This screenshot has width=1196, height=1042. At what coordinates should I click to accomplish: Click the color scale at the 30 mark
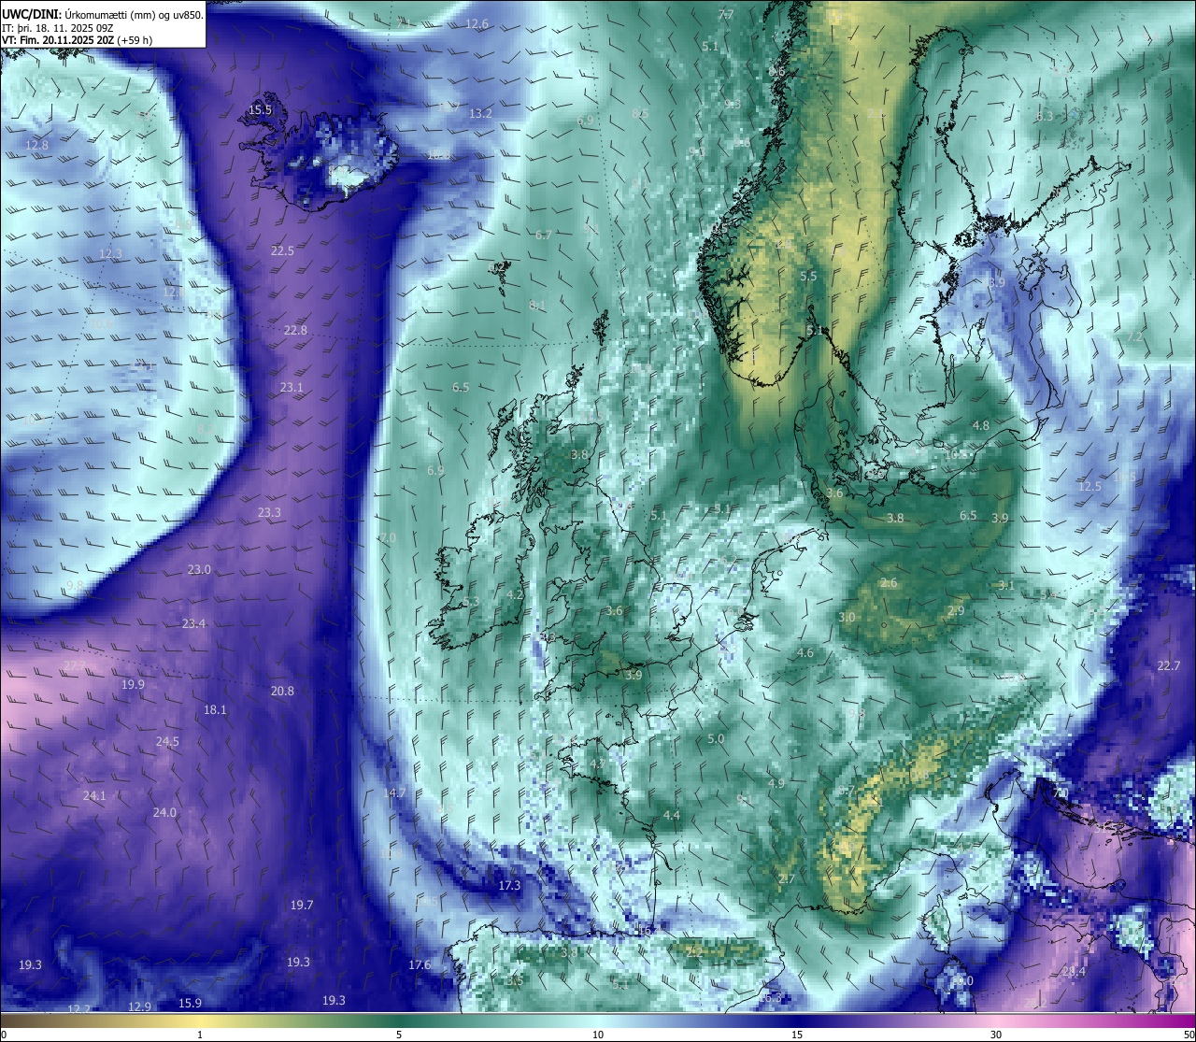[x=996, y=1021]
